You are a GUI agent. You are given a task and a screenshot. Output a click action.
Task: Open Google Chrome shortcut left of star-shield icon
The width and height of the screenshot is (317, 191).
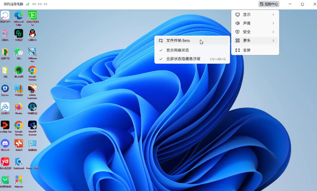(19, 125)
